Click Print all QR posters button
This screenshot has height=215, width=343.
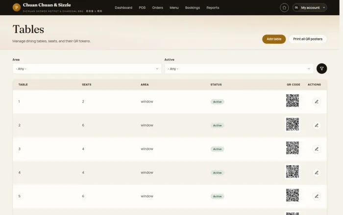308,39
